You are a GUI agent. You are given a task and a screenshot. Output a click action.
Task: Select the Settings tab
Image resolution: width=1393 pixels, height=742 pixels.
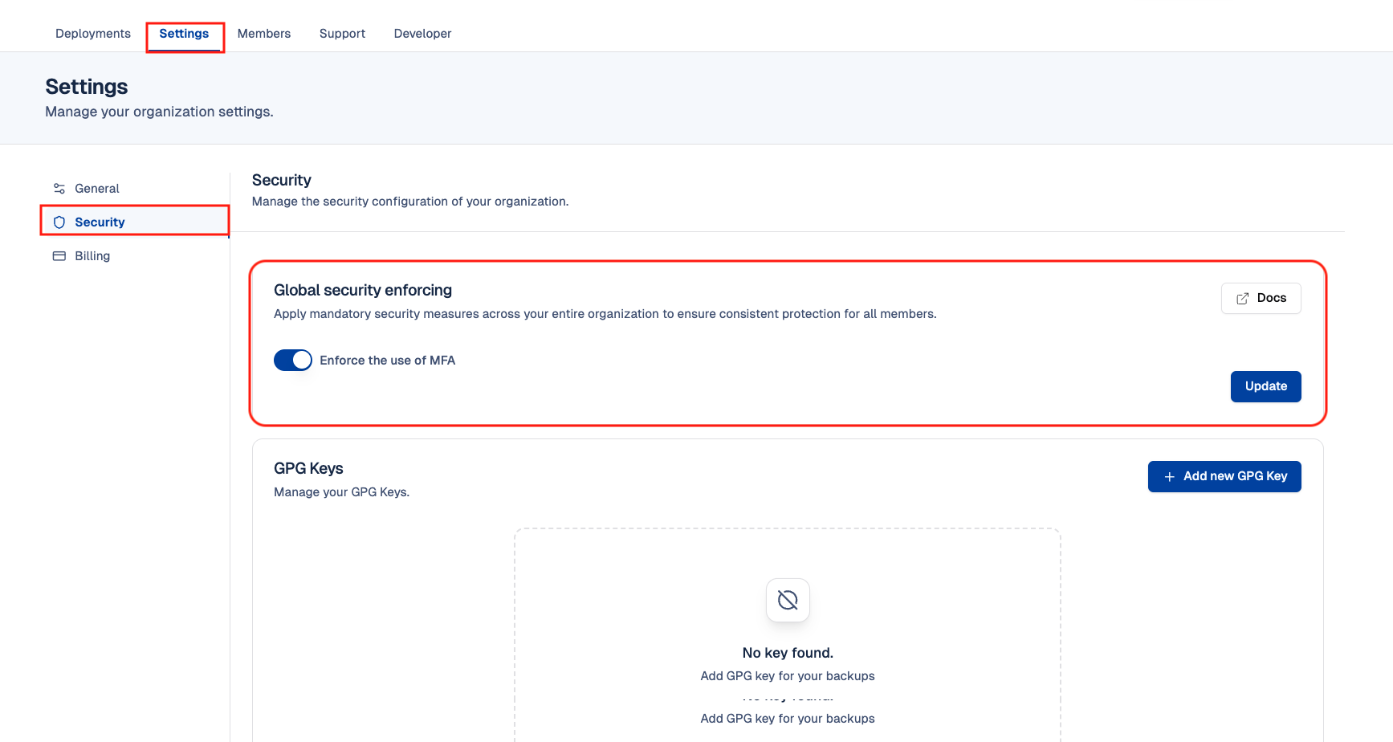184,34
